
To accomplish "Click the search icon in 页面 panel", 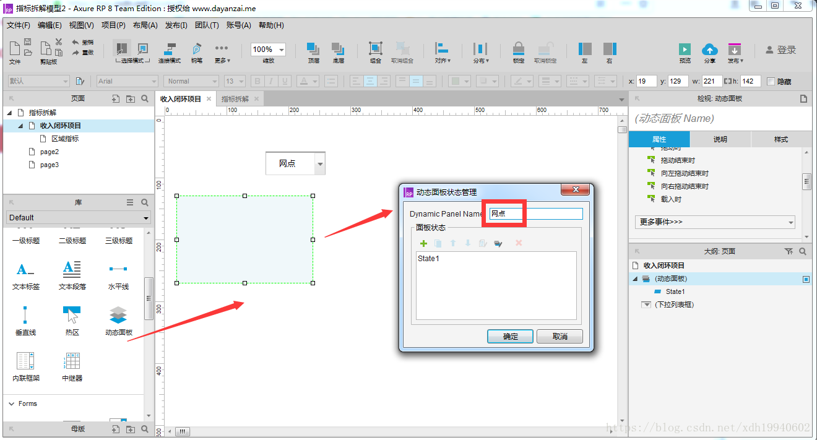I will click(x=145, y=98).
